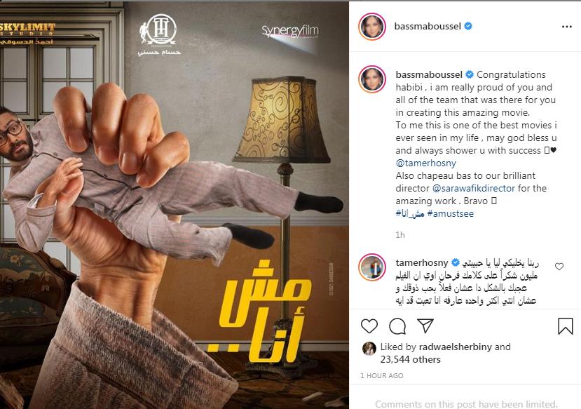Like tamerhosny's comment with small heart

pyautogui.click(x=559, y=267)
